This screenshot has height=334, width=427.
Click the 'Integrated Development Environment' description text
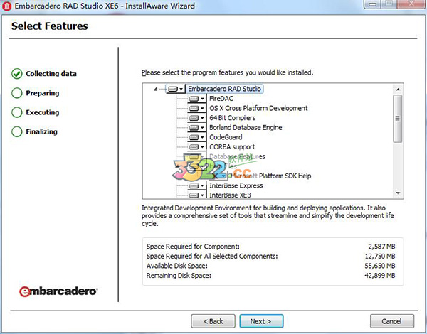click(268, 216)
